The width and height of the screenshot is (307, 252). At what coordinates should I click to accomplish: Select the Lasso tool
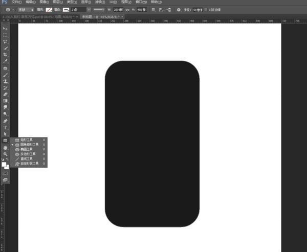tap(6, 41)
